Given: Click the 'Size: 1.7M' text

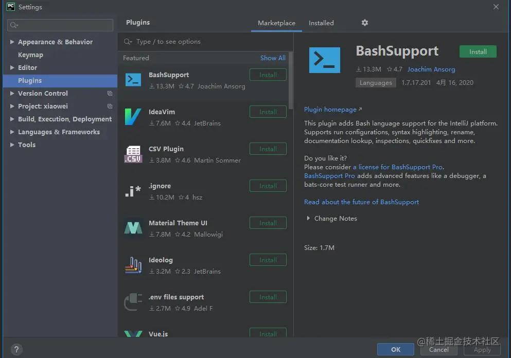Looking at the screenshot, I should (x=319, y=247).
